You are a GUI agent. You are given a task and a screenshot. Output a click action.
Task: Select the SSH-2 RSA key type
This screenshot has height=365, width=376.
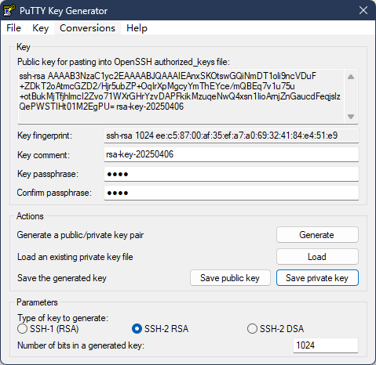coord(160,329)
